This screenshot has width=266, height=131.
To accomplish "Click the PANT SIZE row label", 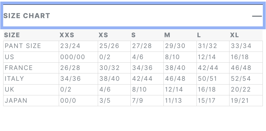I will pos(23,46).
